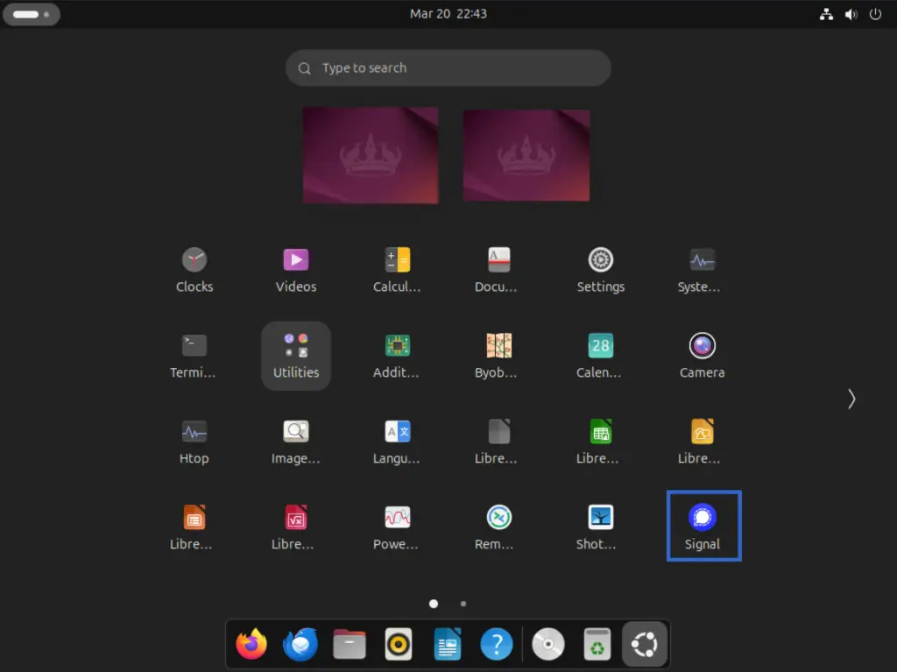This screenshot has height=672, width=897.
Task: Launch the Shotwell photo manager
Action: tap(600, 525)
